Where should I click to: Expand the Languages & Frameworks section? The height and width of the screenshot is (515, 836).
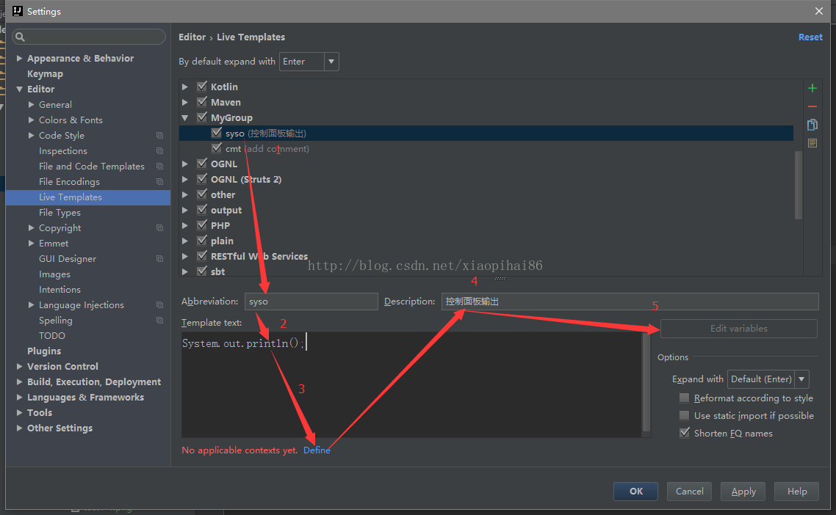pyautogui.click(x=19, y=398)
